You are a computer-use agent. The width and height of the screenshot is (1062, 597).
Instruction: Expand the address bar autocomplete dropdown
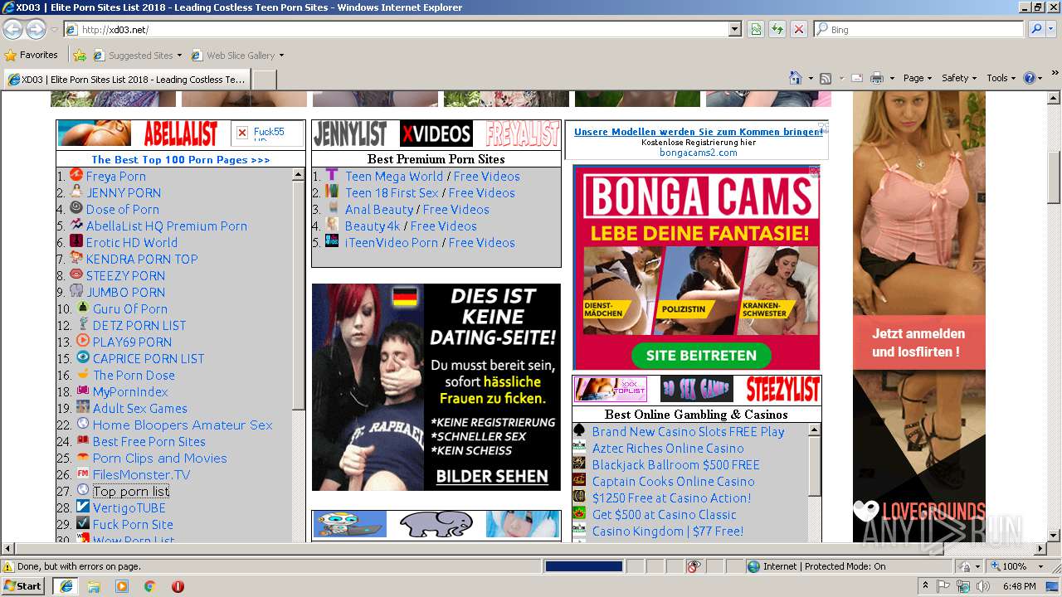(735, 29)
